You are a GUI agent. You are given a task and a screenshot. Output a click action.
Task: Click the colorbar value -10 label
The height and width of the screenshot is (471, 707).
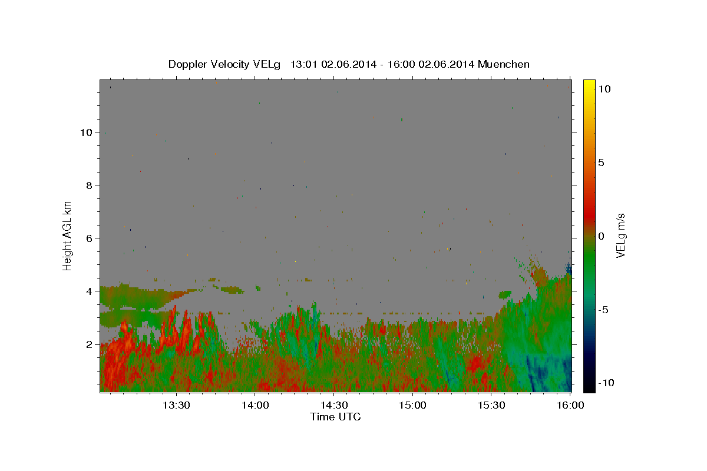click(605, 383)
